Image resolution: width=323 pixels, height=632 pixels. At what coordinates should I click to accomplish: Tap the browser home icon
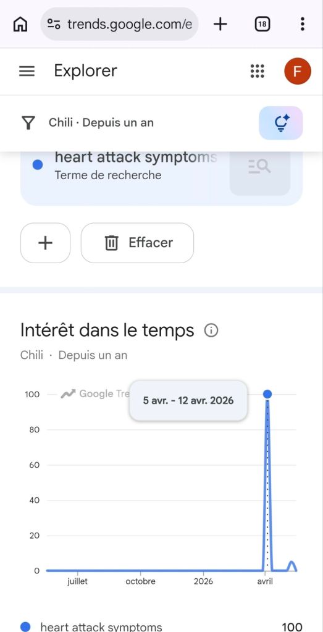[x=20, y=24]
